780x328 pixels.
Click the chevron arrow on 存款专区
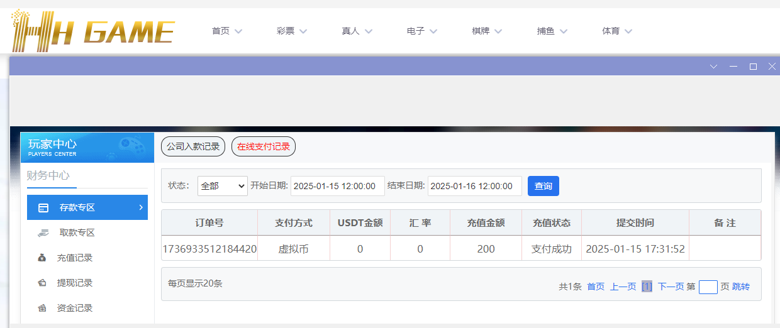(x=140, y=207)
